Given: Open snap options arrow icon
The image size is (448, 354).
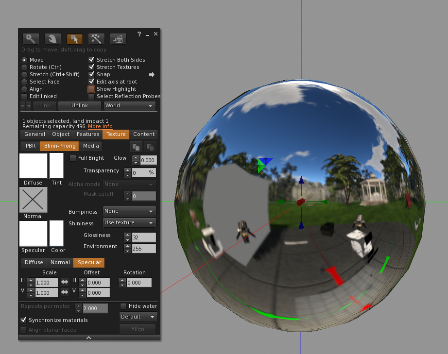Looking at the screenshot, I should 152,74.
